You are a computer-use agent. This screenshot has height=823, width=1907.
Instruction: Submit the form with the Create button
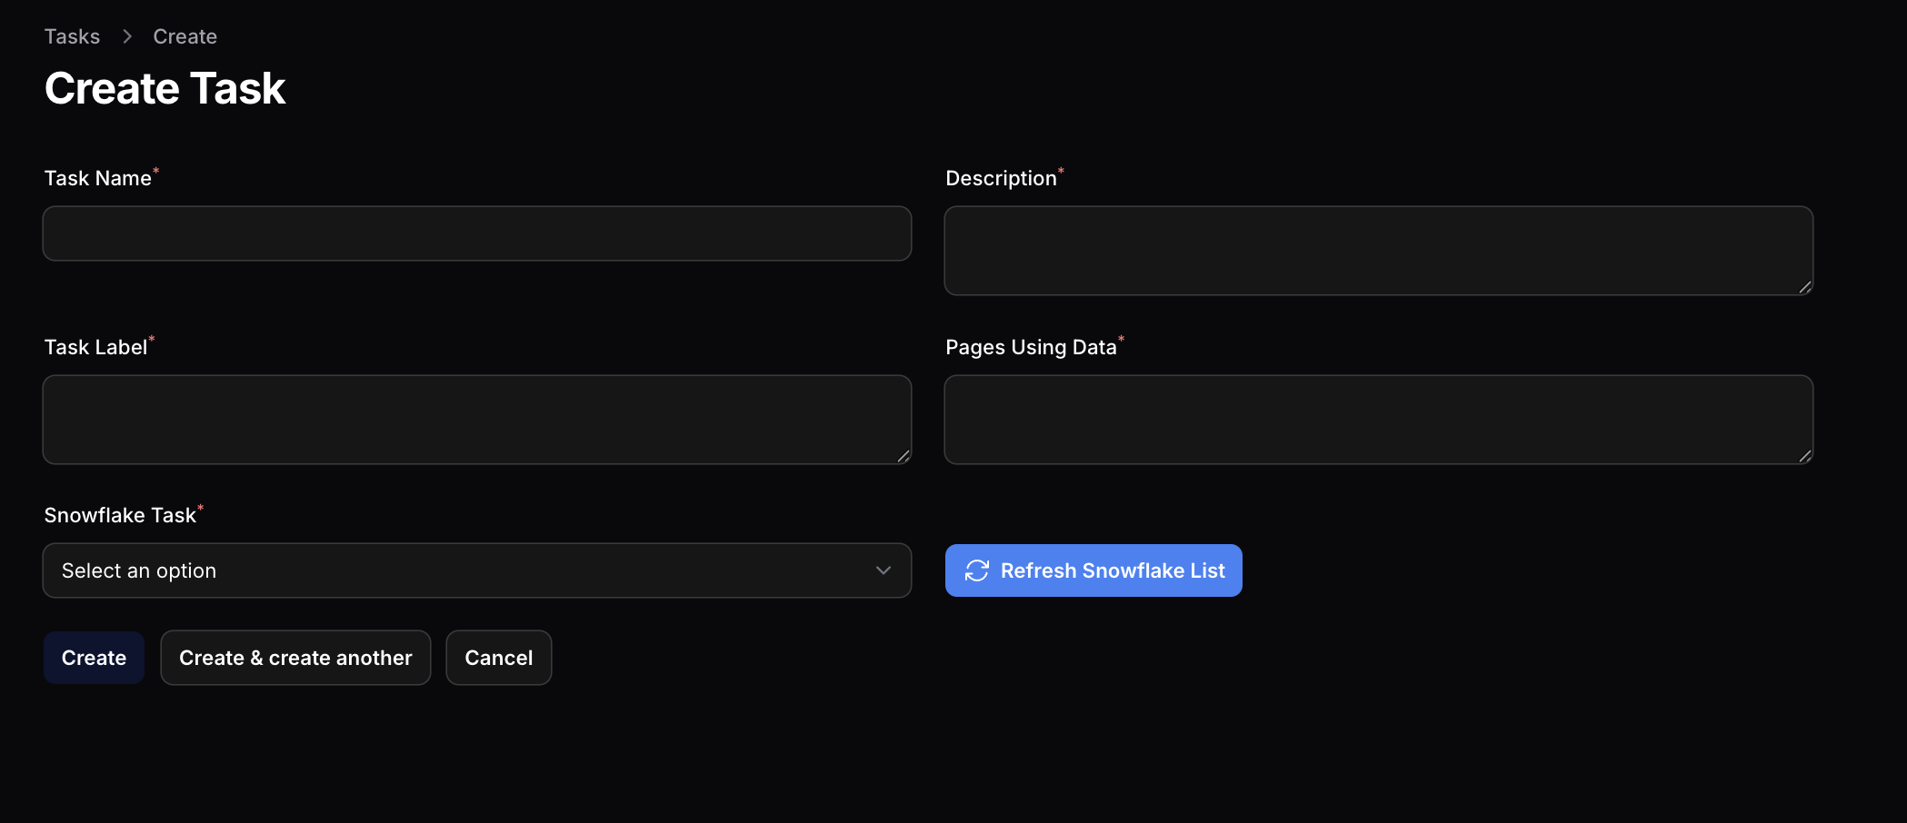(93, 657)
